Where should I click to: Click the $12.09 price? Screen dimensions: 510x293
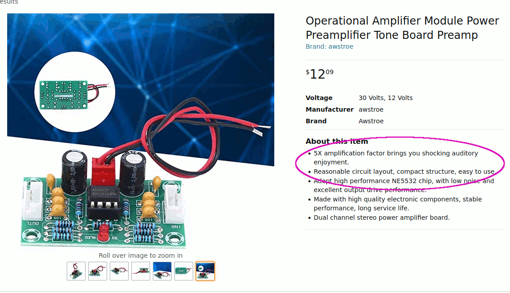point(320,74)
